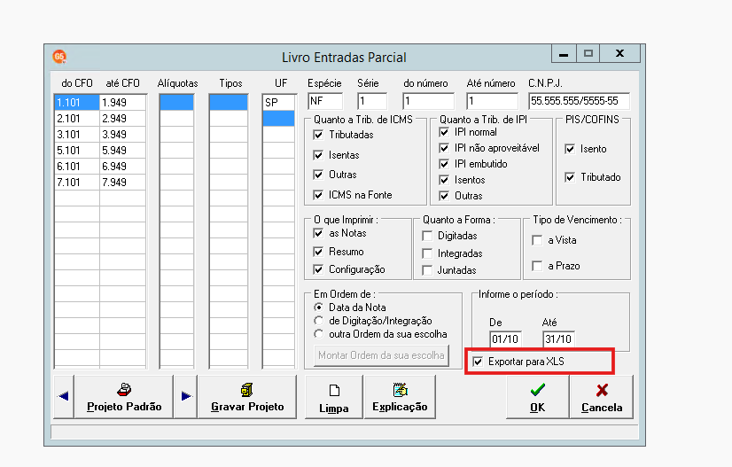The height and width of the screenshot is (467, 732).
Task: Select até CFO cell 7.949
Action: pos(122,183)
